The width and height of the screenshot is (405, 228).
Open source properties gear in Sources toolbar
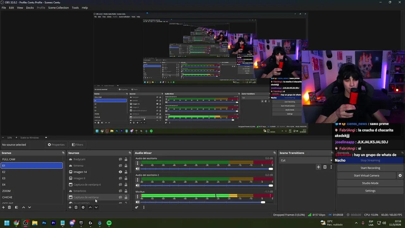pos(83,207)
